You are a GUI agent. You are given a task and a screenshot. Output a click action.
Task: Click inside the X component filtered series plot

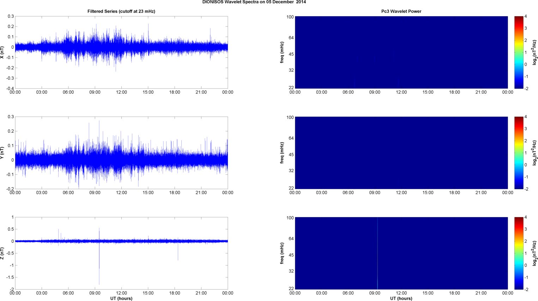pos(121,52)
